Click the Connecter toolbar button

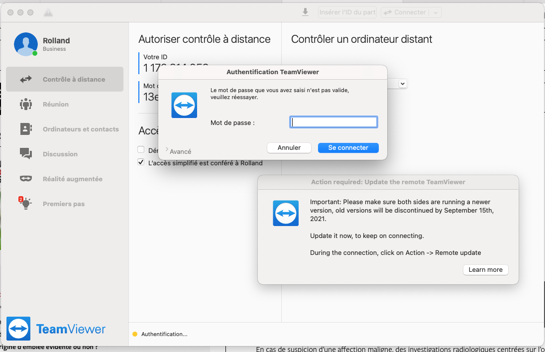click(x=405, y=12)
